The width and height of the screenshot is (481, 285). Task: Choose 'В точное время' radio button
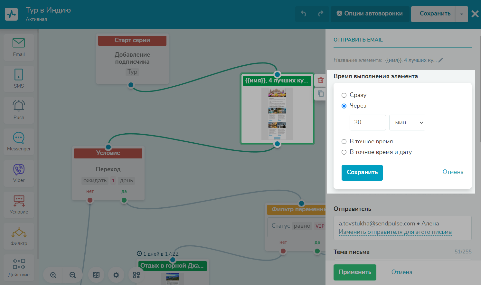344,142
